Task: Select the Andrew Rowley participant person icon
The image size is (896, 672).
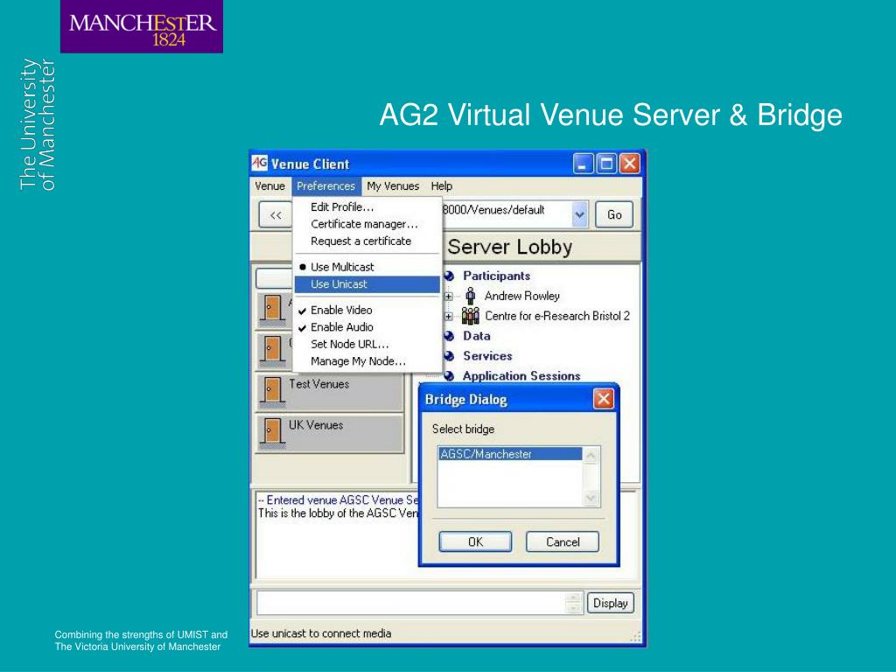Action: click(470, 296)
